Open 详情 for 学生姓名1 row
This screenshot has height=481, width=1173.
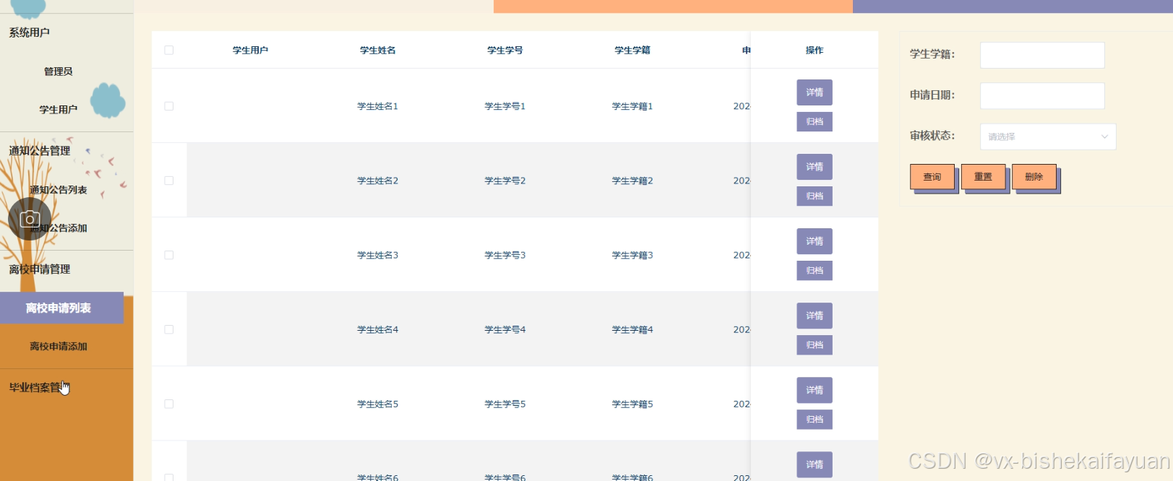[x=815, y=92]
